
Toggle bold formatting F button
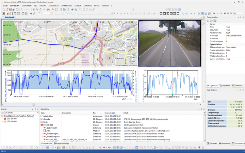[x=115, y=14]
